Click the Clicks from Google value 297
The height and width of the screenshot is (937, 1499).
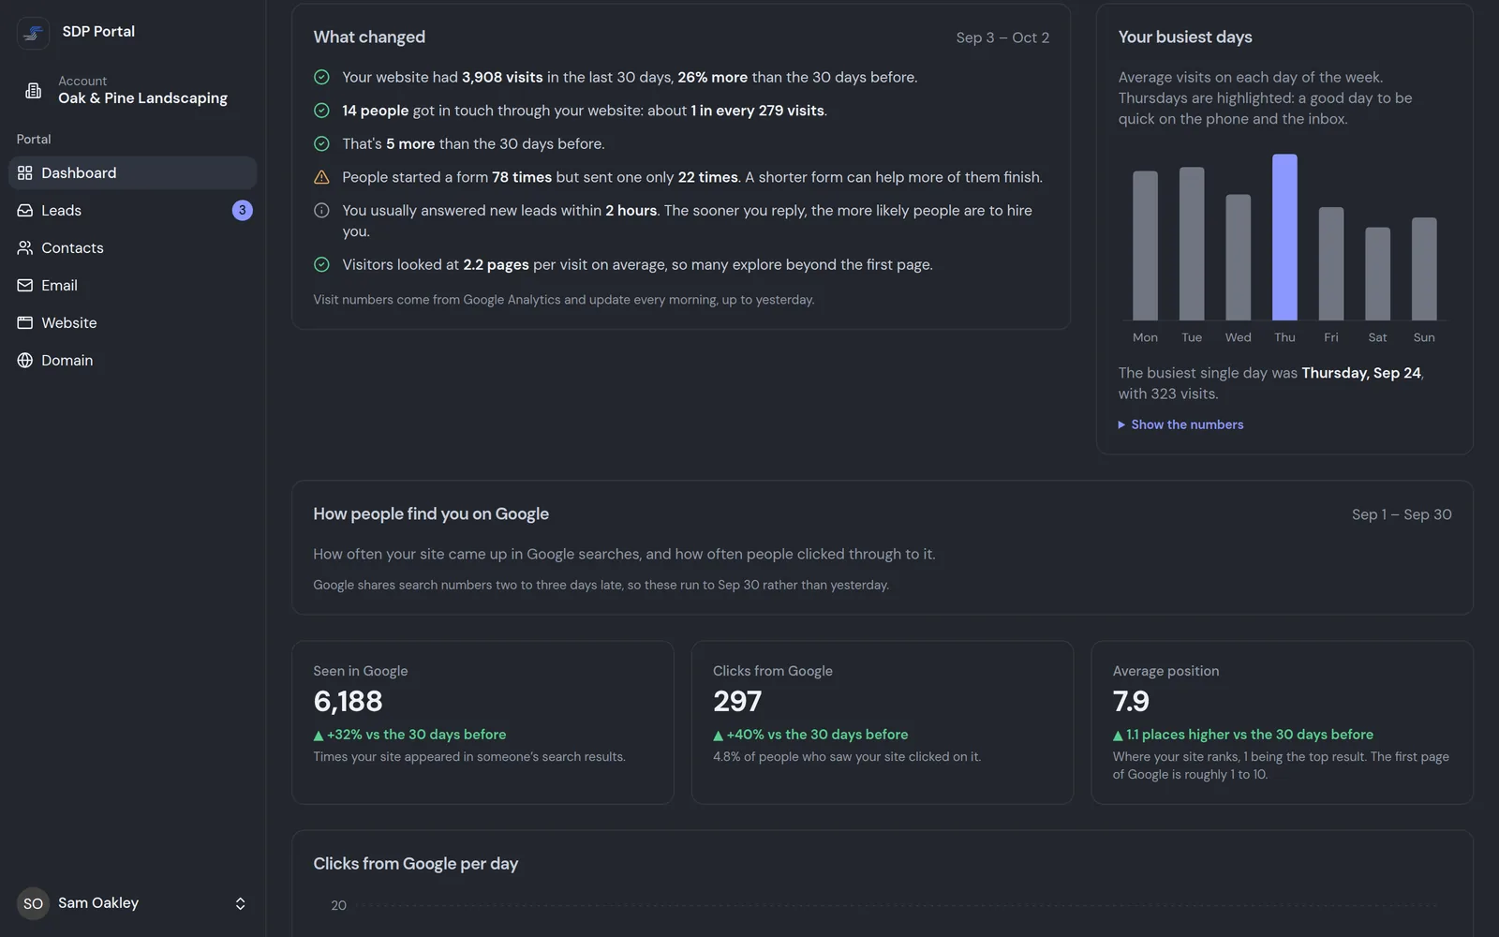(x=737, y=702)
